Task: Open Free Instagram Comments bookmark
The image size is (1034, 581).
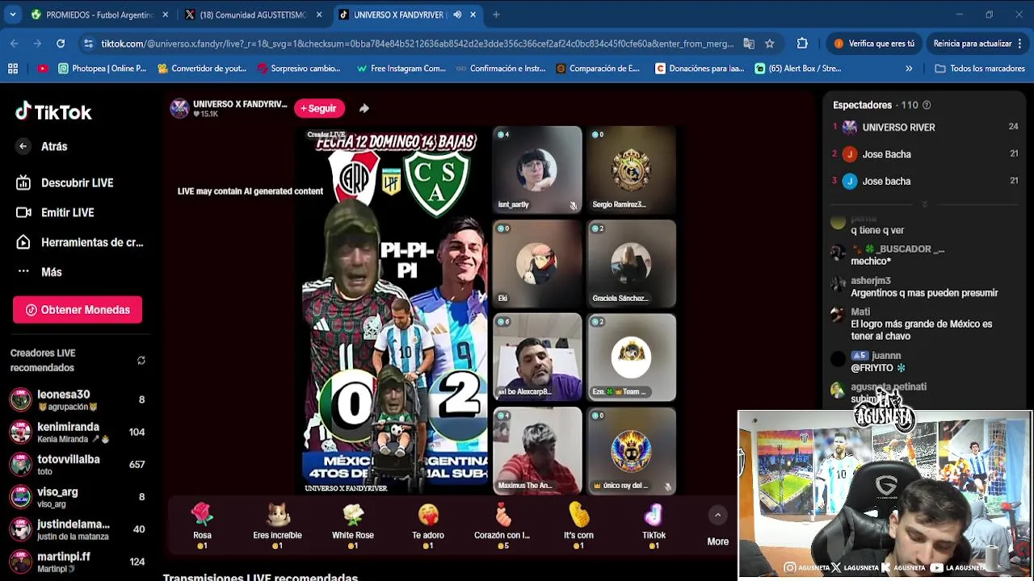Action: pyautogui.click(x=401, y=69)
